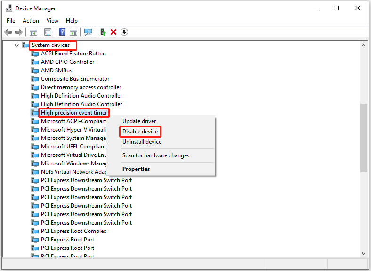
Task: Select Microsoft Virtual Drive Enumerator row
Action: (x=73, y=155)
